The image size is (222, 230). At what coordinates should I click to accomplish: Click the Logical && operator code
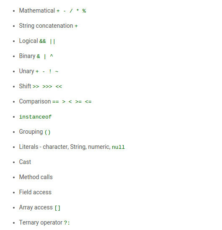[43, 41]
